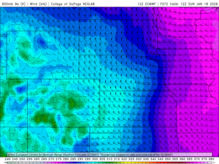
Task: Click the 255 value on the color scale
Action: click(29, 159)
